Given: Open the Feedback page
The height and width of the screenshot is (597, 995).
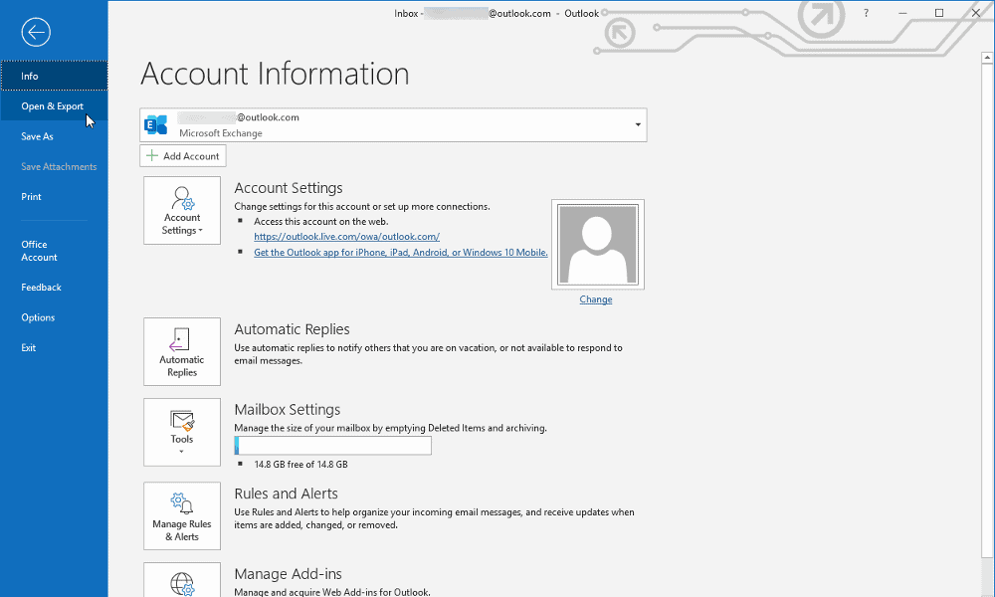Looking at the screenshot, I should (54, 288).
